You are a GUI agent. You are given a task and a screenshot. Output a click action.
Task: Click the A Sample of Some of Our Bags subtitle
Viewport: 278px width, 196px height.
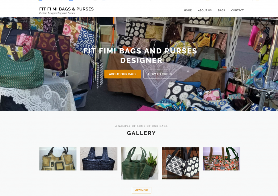tap(141, 126)
